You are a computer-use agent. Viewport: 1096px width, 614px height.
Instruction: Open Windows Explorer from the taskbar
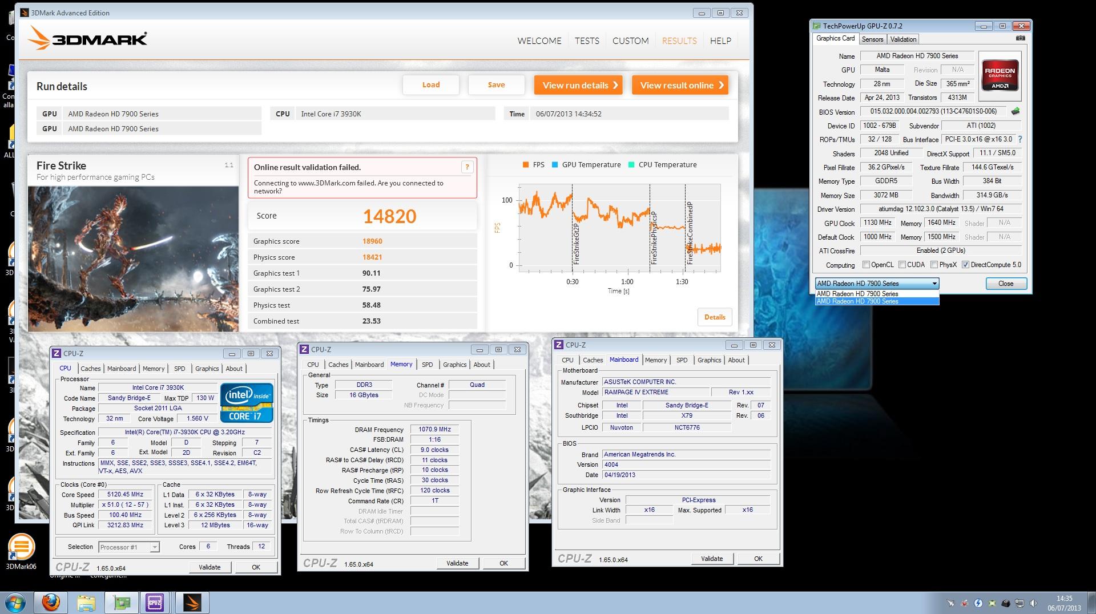[x=86, y=603]
